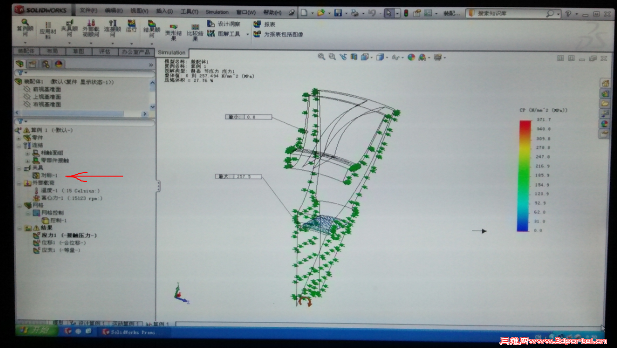The image size is (617, 348).
Task: Collapse the 结果 results node
Action: pos(19,228)
